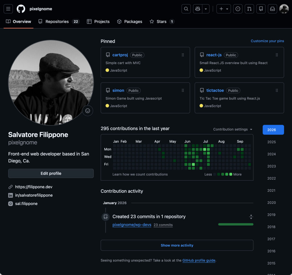This screenshot has height=275, width=292.
Task: Grab the drag handle on cartproj pin
Action: pos(183,55)
